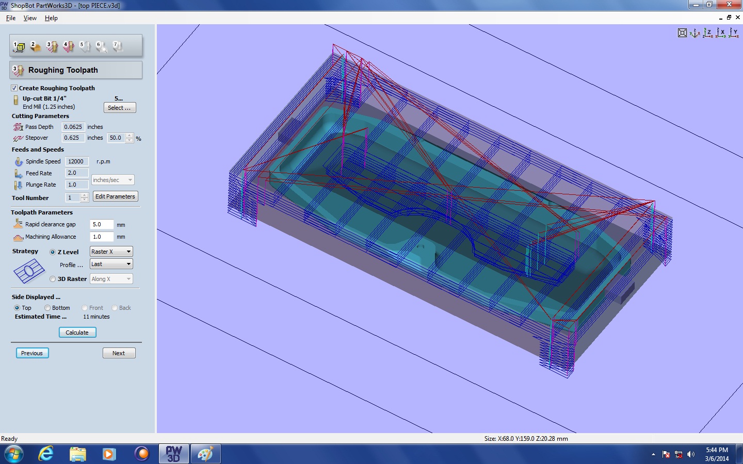Image resolution: width=743 pixels, height=464 pixels.
Task: Zoom to fit the 3D view
Action: (x=682, y=33)
